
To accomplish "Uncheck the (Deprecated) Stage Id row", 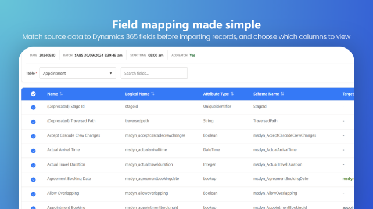I will 33,107.
